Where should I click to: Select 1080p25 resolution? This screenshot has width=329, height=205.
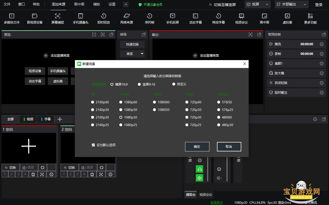coord(128,125)
